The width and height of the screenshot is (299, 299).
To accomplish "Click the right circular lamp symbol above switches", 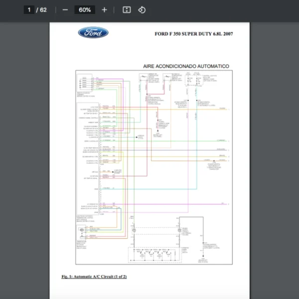I will 179,231.
